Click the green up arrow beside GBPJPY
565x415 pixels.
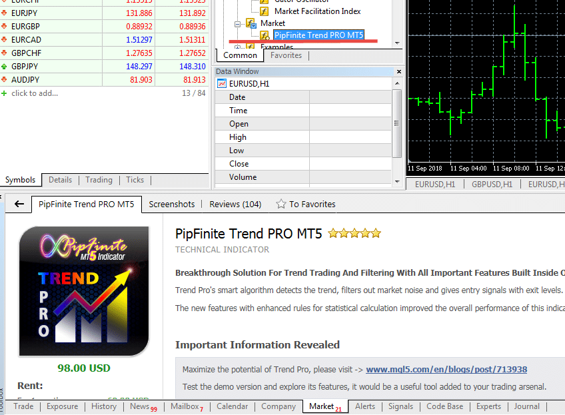5,67
